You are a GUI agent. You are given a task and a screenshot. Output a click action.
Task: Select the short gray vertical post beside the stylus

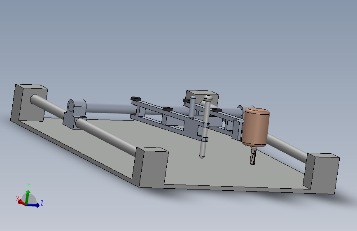click(x=192, y=107)
